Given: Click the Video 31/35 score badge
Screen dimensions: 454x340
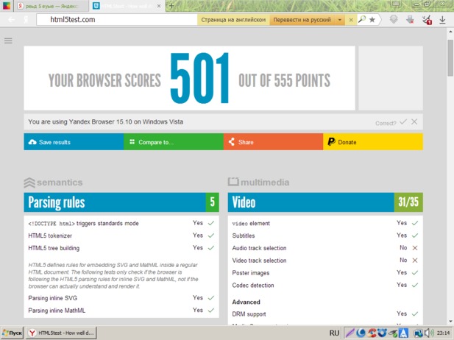Looking at the screenshot, I should (x=408, y=202).
